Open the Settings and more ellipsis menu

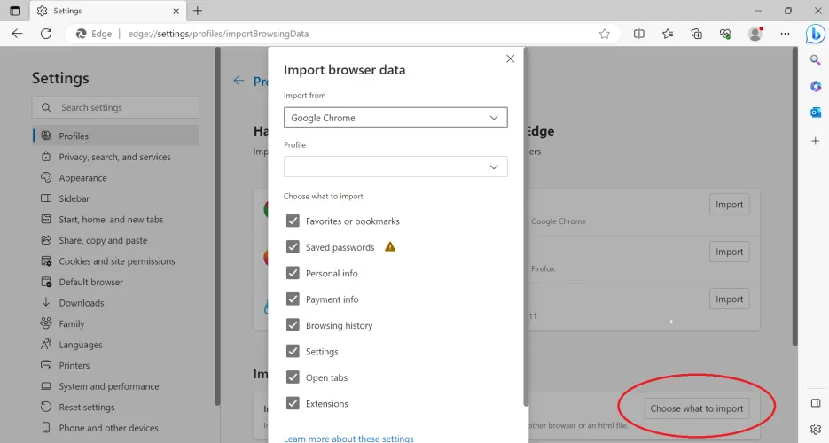tap(784, 34)
